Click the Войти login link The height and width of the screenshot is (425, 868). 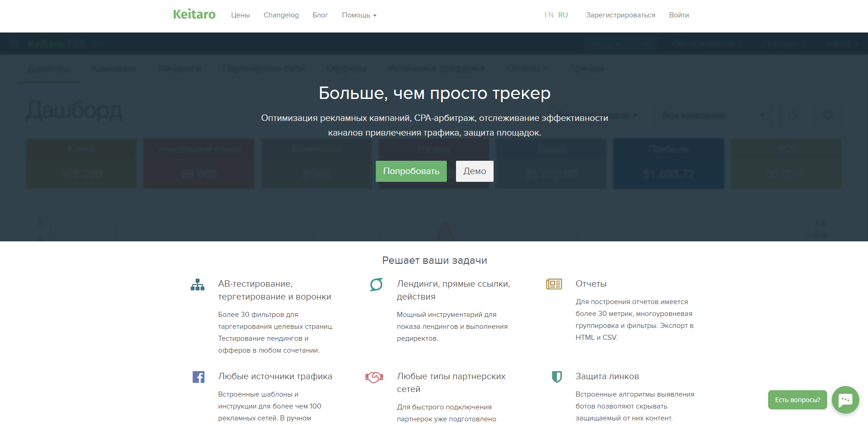click(679, 15)
